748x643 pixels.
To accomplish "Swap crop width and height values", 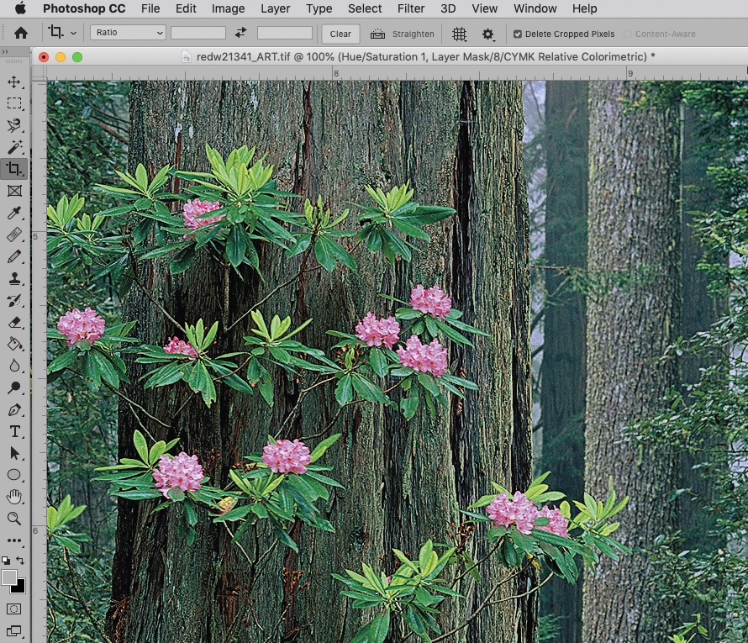I will coord(241,33).
